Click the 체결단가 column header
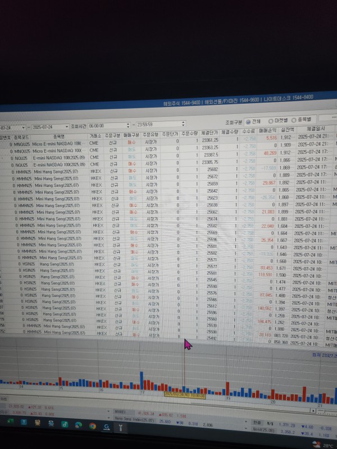 (x=210, y=133)
